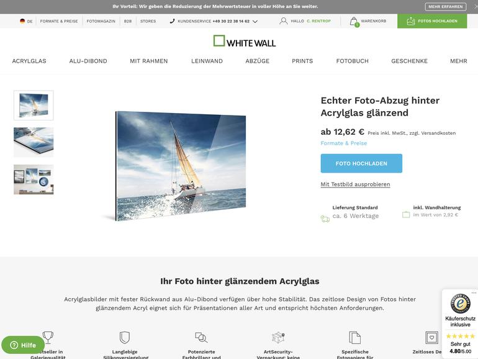Image resolution: width=478 pixels, height=359 pixels.
Task: Click the German flag language icon
Action: pyautogui.click(x=22, y=21)
